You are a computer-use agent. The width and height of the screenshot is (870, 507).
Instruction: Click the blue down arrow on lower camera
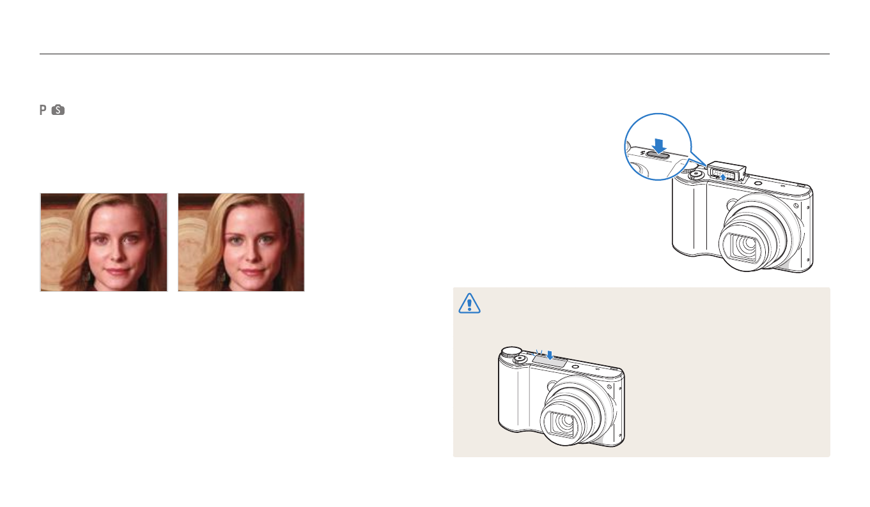click(x=550, y=355)
